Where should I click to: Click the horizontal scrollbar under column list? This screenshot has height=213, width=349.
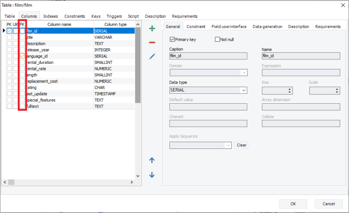[68, 182]
